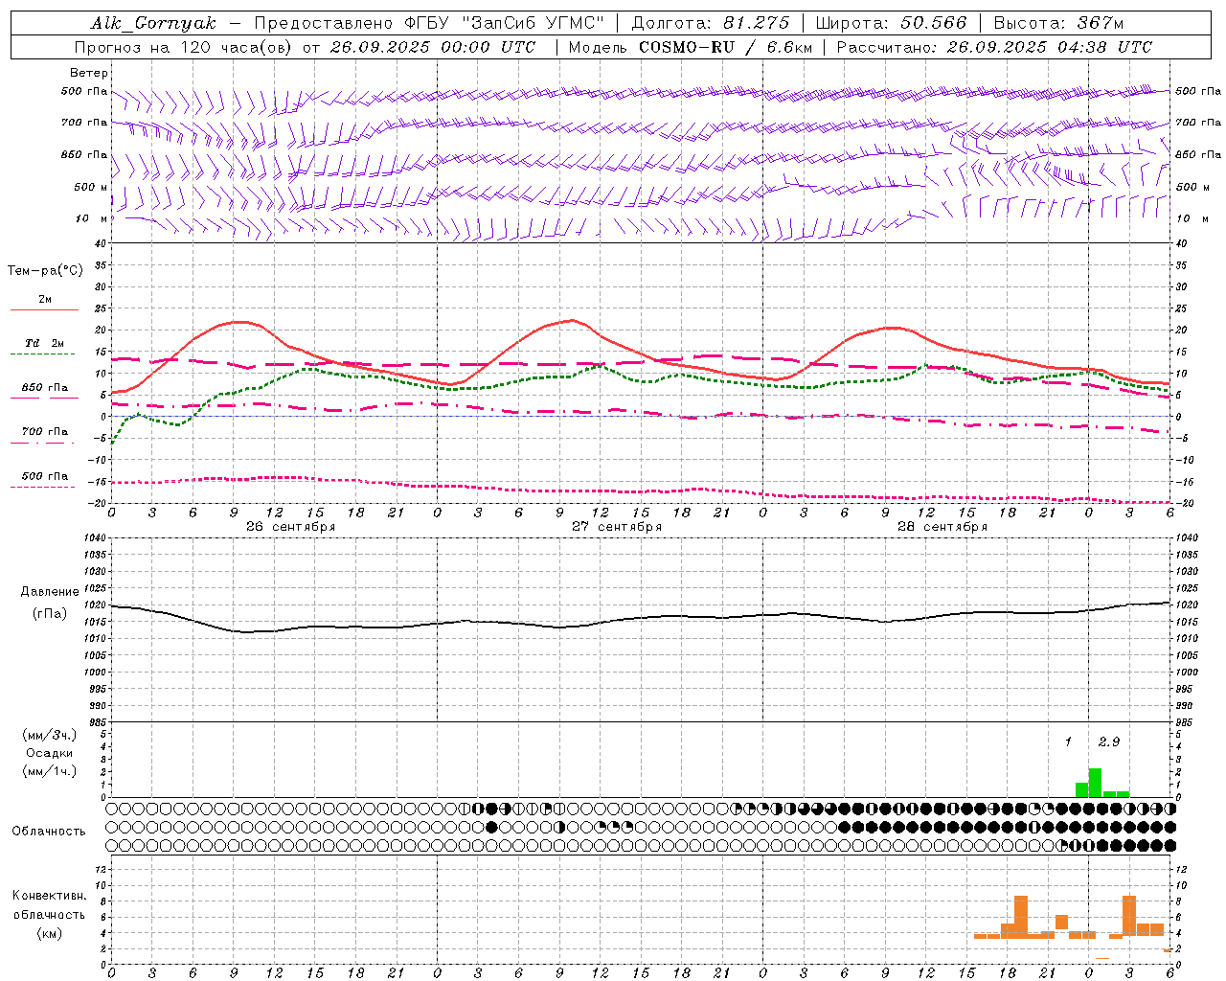Click the 'Широта: 50.566' header value
The width and height of the screenshot is (1226, 981).
(x=892, y=23)
